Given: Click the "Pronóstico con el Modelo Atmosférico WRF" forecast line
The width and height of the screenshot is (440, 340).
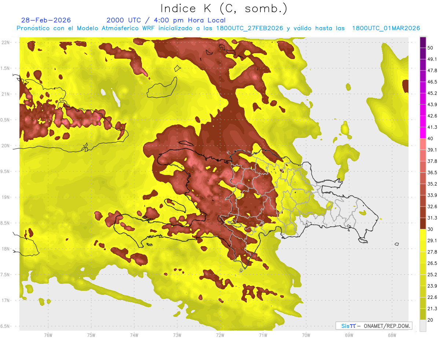Looking at the screenshot, I should point(218,28).
